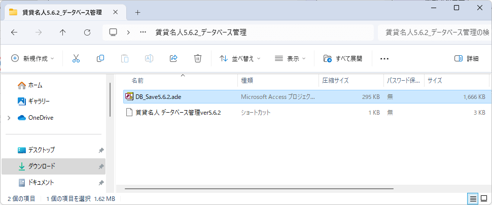Click the Delete trash can icon
This screenshot has height=205, width=492.
pos(198,58)
